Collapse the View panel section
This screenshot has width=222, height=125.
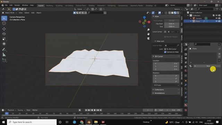pyautogui.click(x=153, y=16)
